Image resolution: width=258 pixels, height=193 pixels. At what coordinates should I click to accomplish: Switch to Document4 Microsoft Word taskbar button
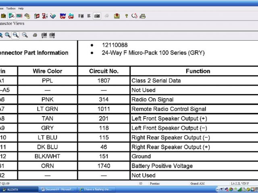tap(57, 189)
